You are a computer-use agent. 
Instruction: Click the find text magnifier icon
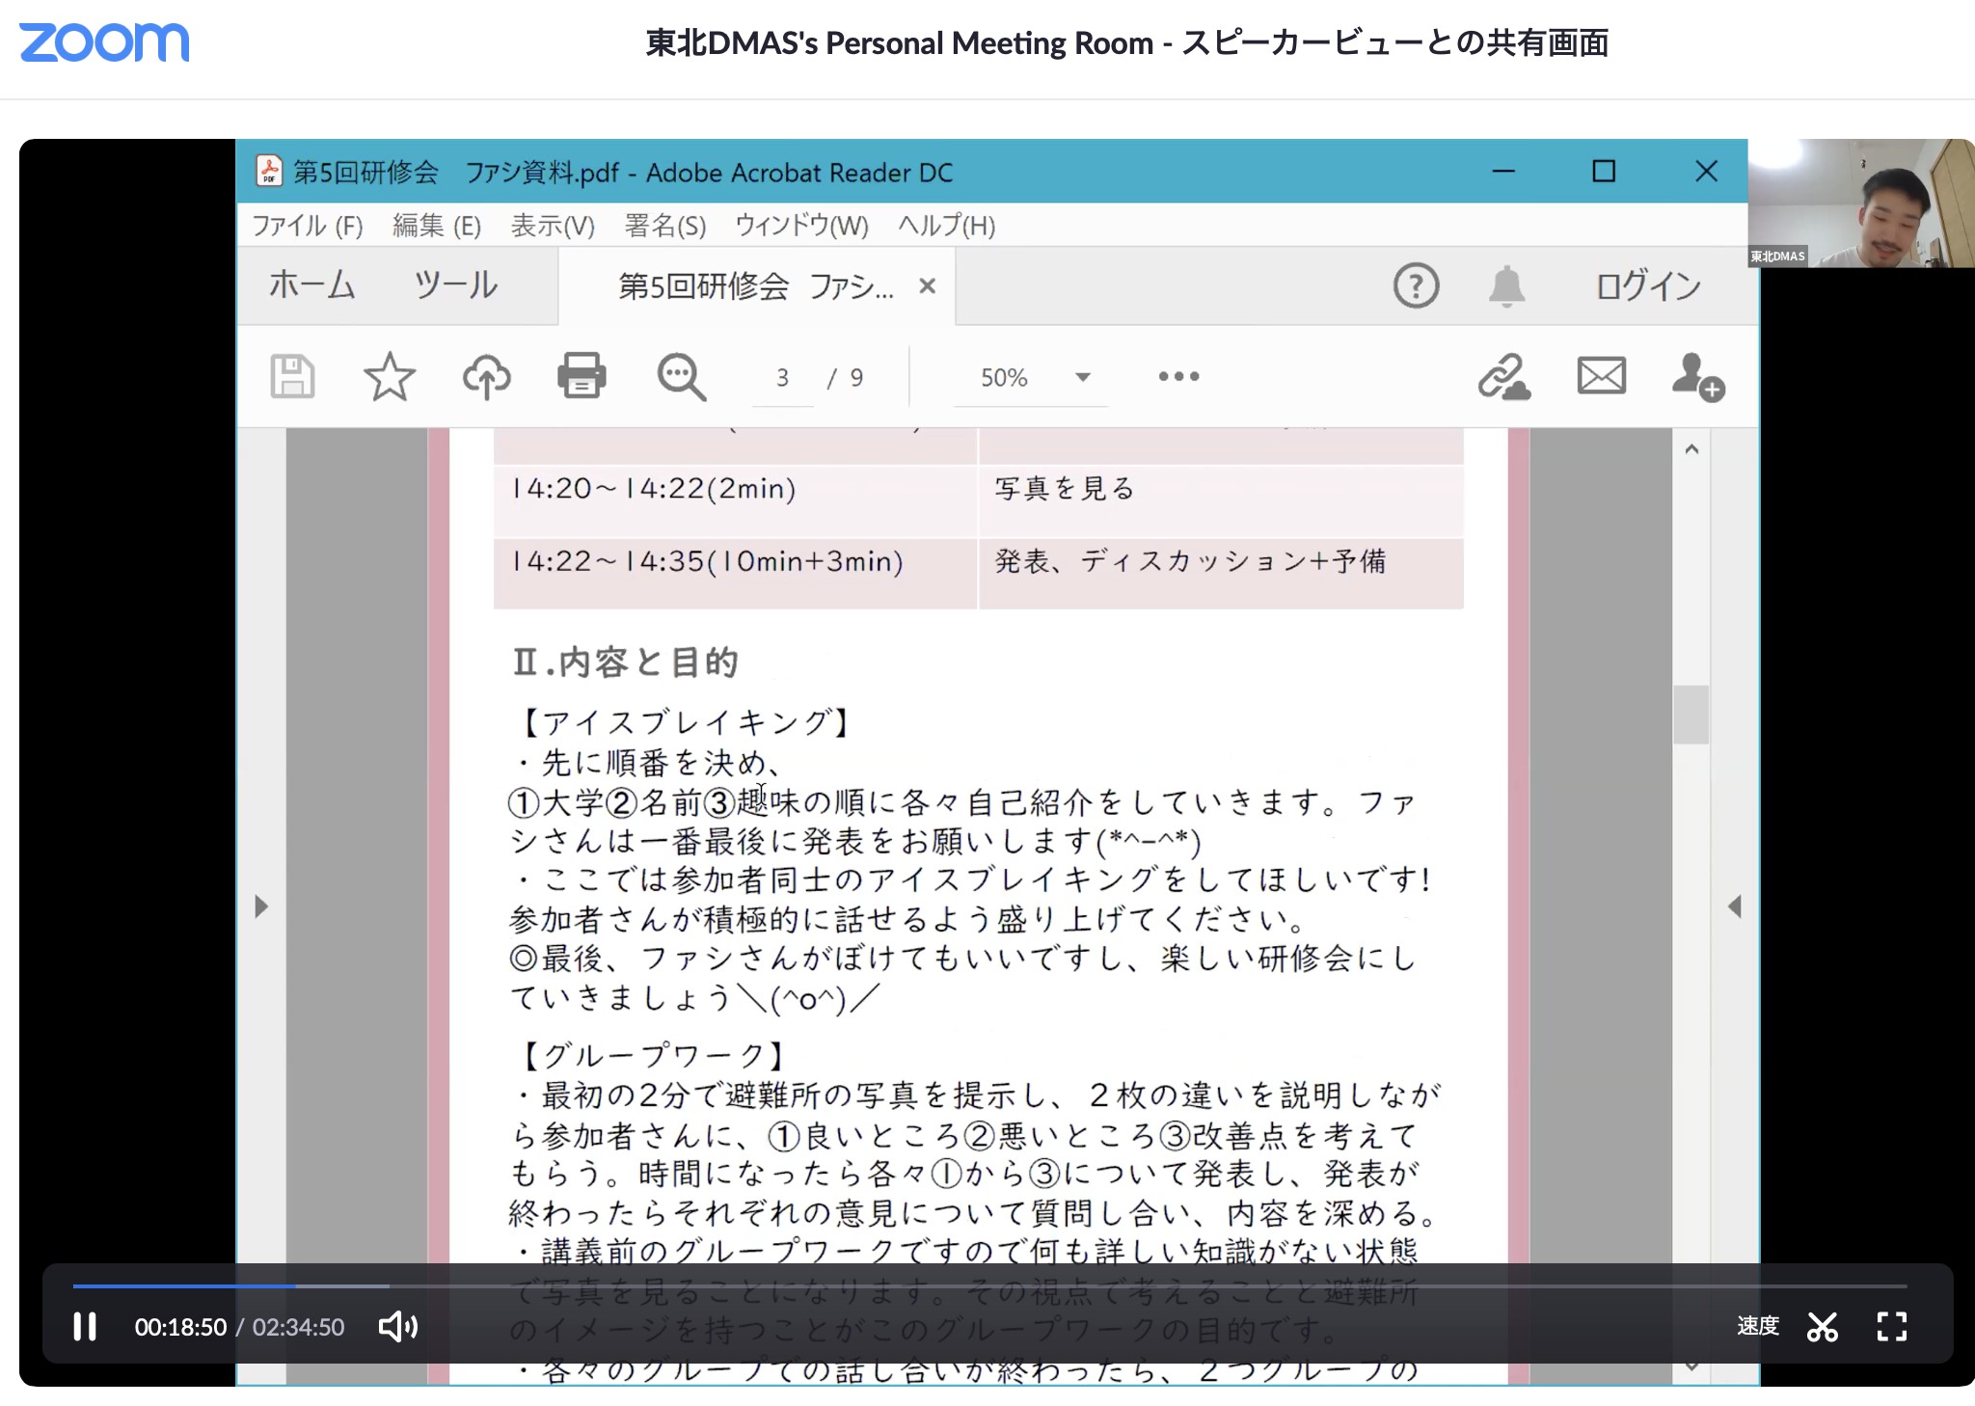click(681, 377)
